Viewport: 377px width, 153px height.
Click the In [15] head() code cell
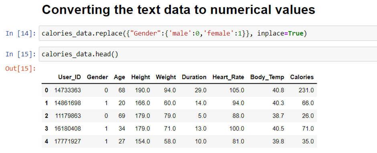pos(208,54)
